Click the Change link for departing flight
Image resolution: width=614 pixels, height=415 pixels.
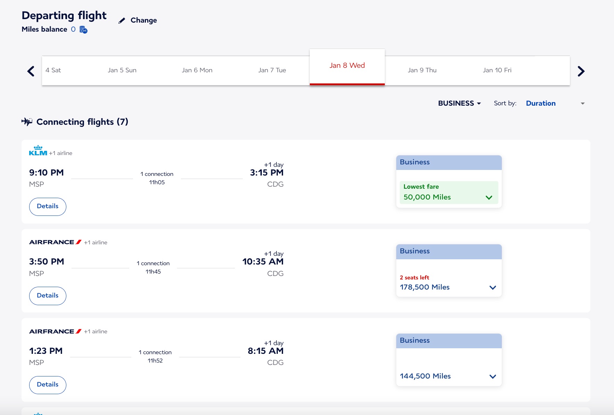(143, 21)
